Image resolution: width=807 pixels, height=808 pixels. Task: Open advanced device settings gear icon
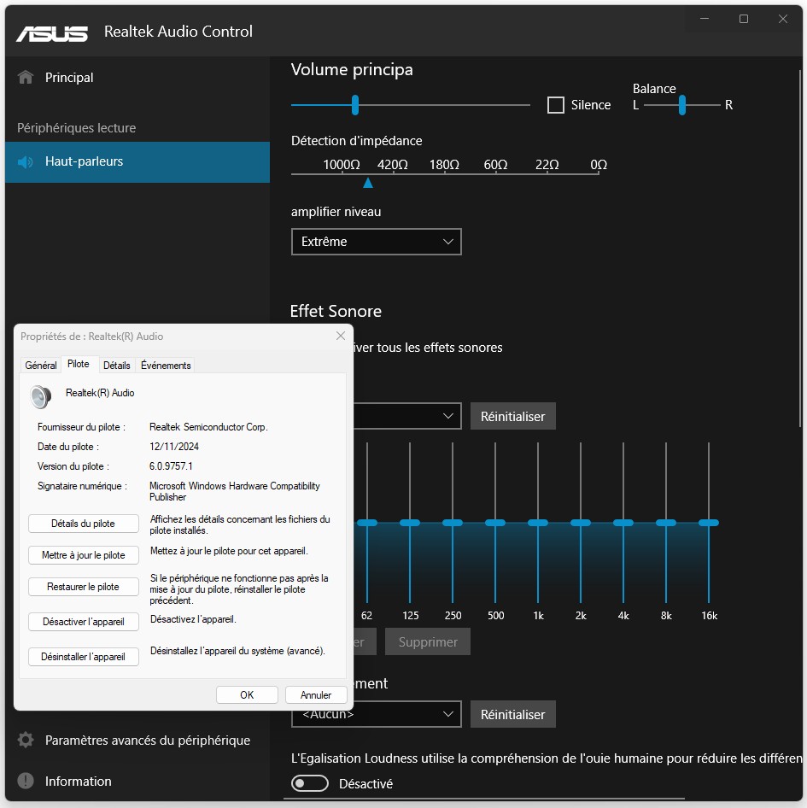[26, 741]
